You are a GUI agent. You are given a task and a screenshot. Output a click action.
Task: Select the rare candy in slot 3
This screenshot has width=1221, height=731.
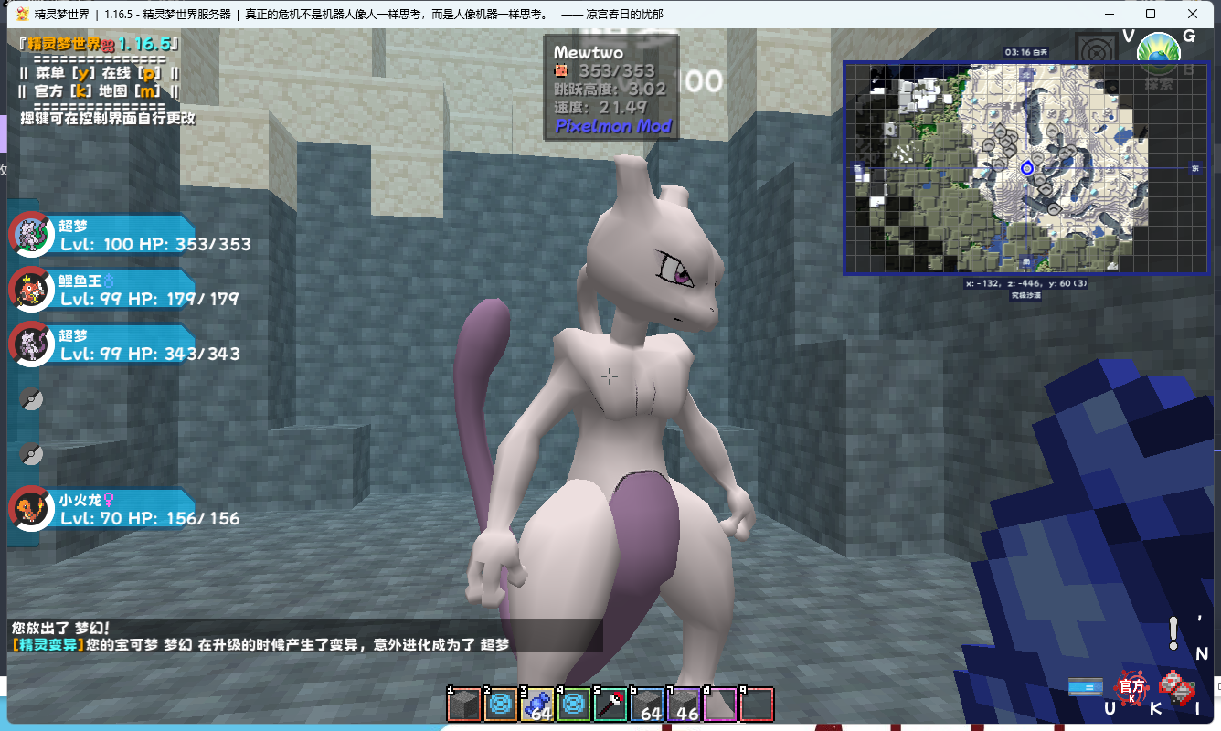click(537, 705)
